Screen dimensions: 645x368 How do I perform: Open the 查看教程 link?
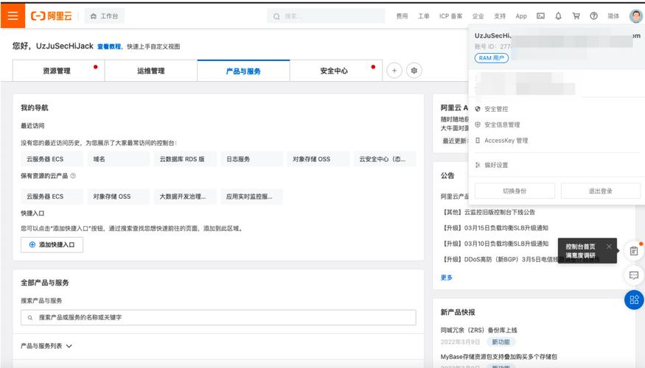click(x=109, y=46)
